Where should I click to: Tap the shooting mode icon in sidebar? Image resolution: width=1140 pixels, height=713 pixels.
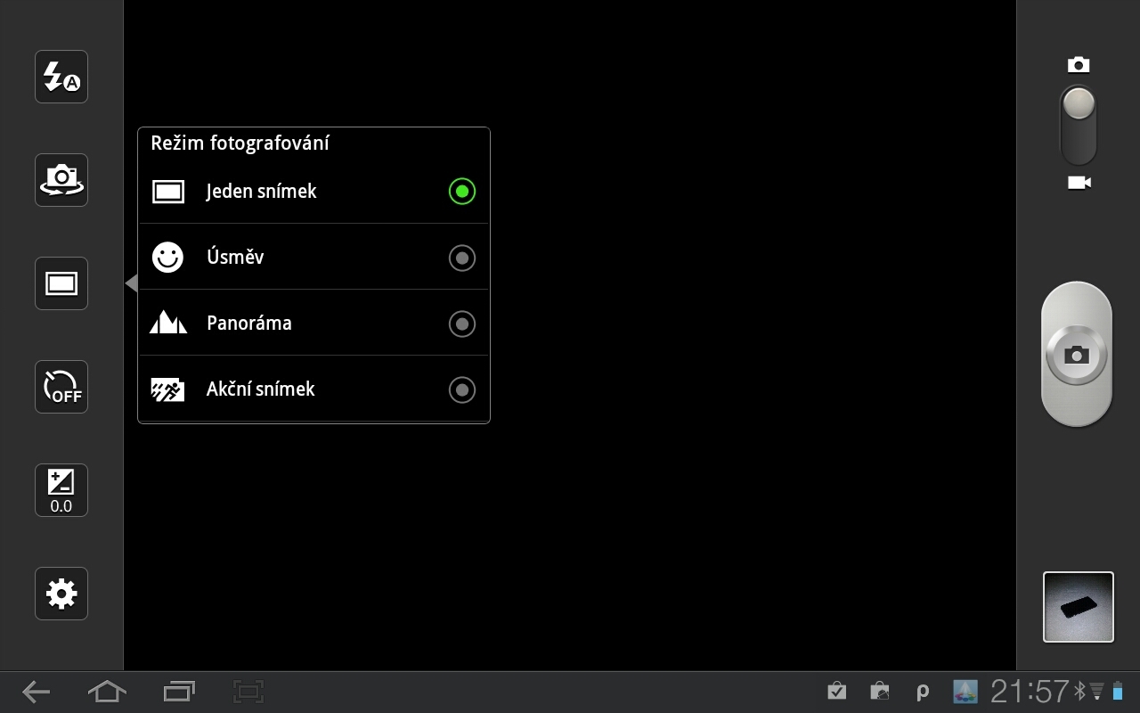point(61,283)
